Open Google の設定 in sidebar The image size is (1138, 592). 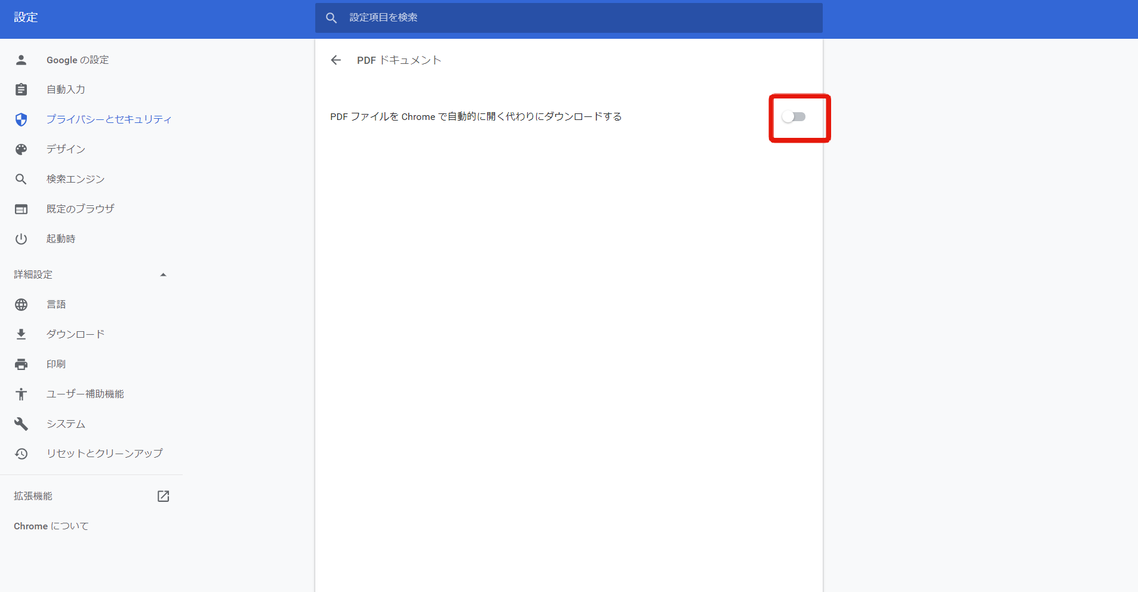pyautogui.click(x=78, y=60)
